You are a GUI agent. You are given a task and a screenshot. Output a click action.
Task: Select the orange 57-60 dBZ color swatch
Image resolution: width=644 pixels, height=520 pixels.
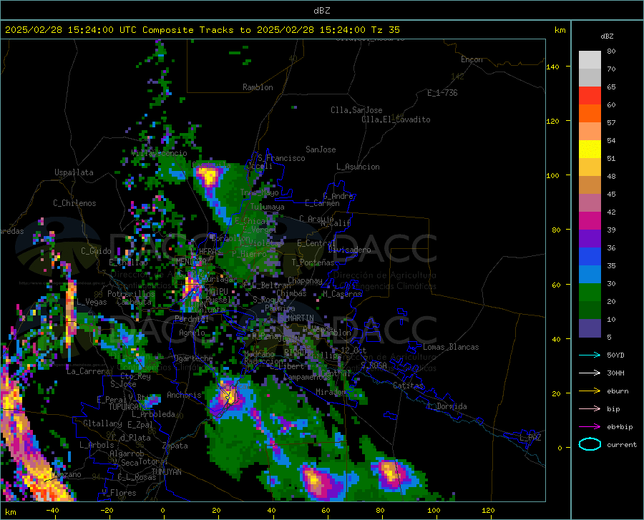[x=590, y=114]
